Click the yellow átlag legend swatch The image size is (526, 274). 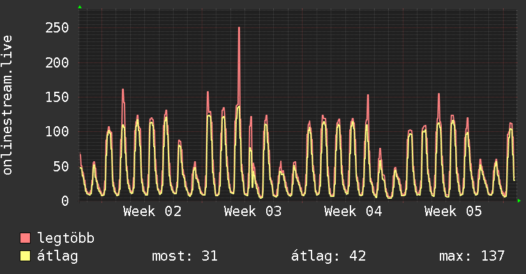25,256
